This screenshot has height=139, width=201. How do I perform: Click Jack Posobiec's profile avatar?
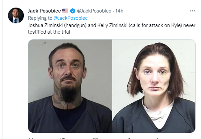click(16, 15)
